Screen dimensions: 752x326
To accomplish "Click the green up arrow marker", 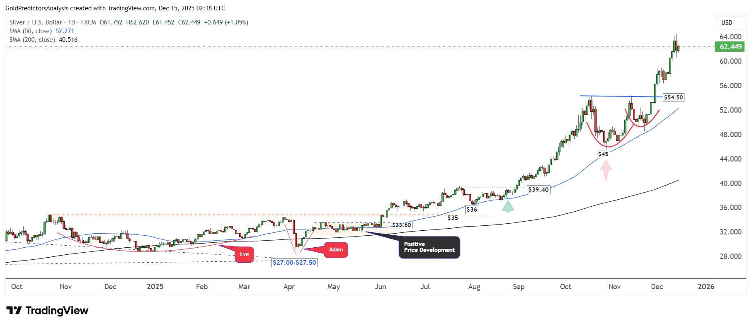I will 508,206.
